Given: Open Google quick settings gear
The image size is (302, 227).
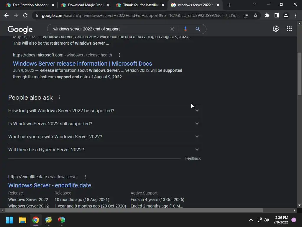Looking at the screenshot, I should (x=276, y=29).
